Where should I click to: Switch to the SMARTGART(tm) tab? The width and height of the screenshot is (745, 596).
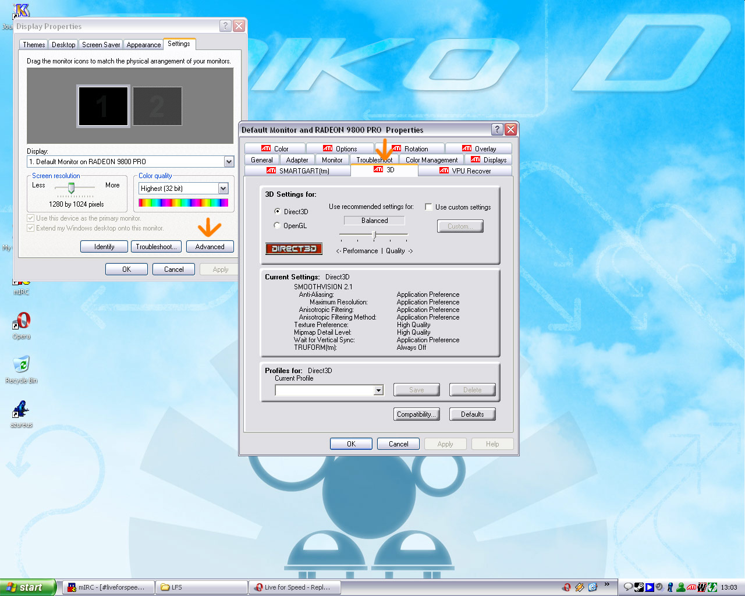pos(297,171)
